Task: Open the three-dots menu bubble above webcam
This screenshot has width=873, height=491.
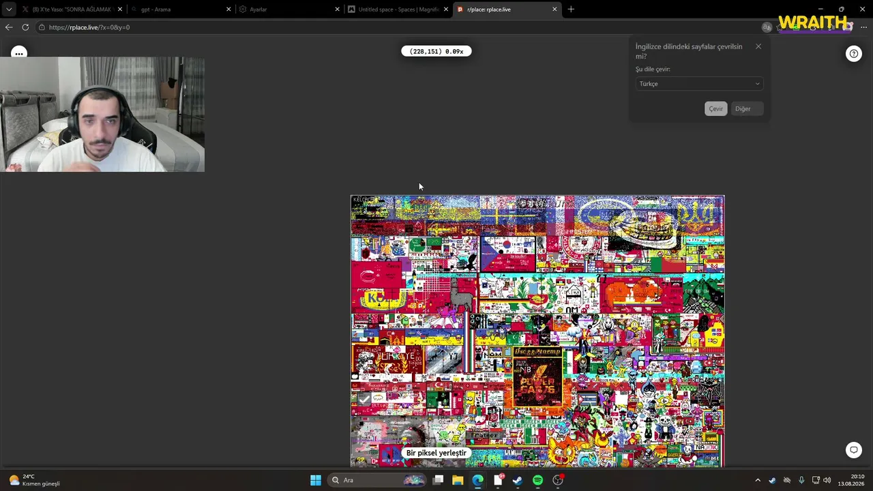Action: pyautogui.click(x=19, y=53)
